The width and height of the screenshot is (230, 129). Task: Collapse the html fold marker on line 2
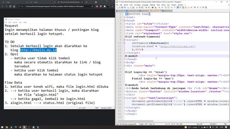click(124, 17)
